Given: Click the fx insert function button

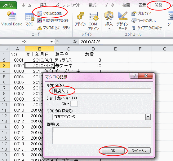Looking at the screenshot, I should click(x=75, y=42).
